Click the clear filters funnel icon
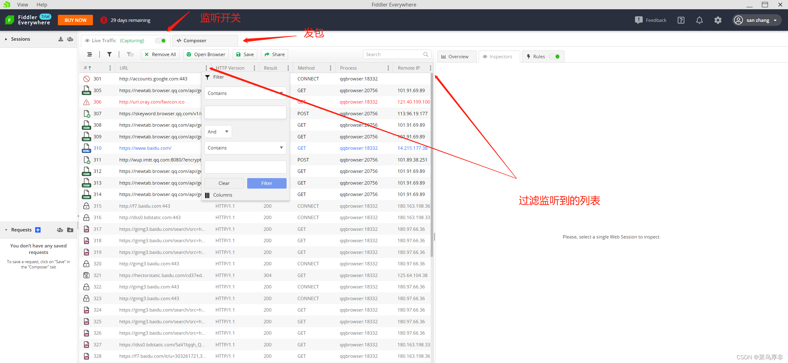 click(x=130, y=54)
